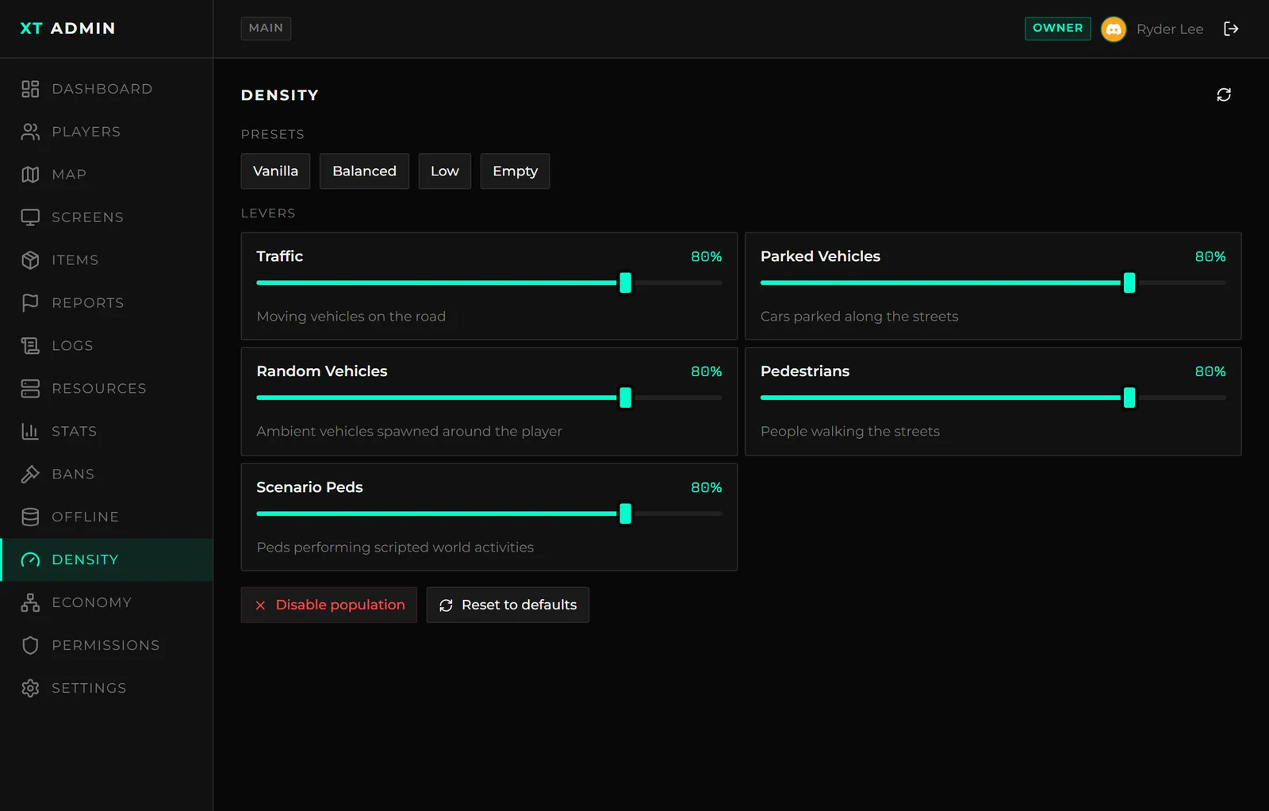Click the Scenario Peds title
The image size is (1269, 811).
(309, 487)
